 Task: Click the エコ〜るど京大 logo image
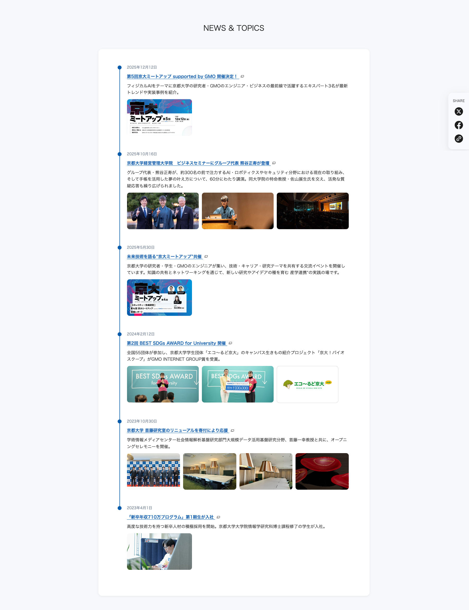(307, 384)
